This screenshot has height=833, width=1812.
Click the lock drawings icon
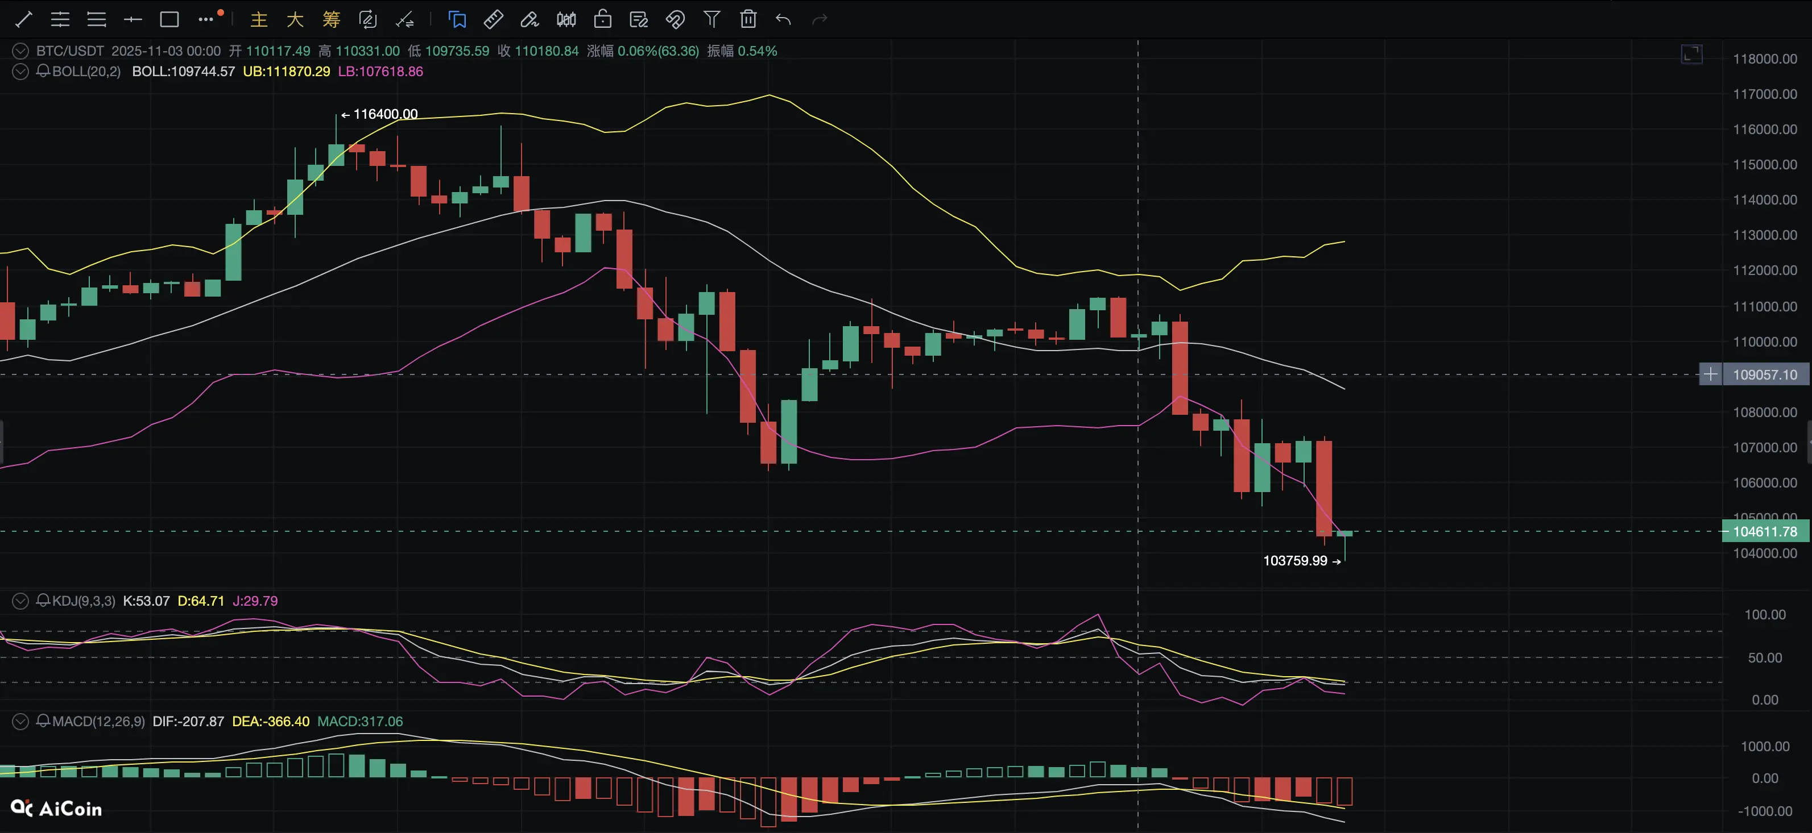(602, 19)
